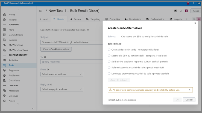Click Refresh subject line options link
Screen dimensions: 202x113
click(x=122, y=100)
